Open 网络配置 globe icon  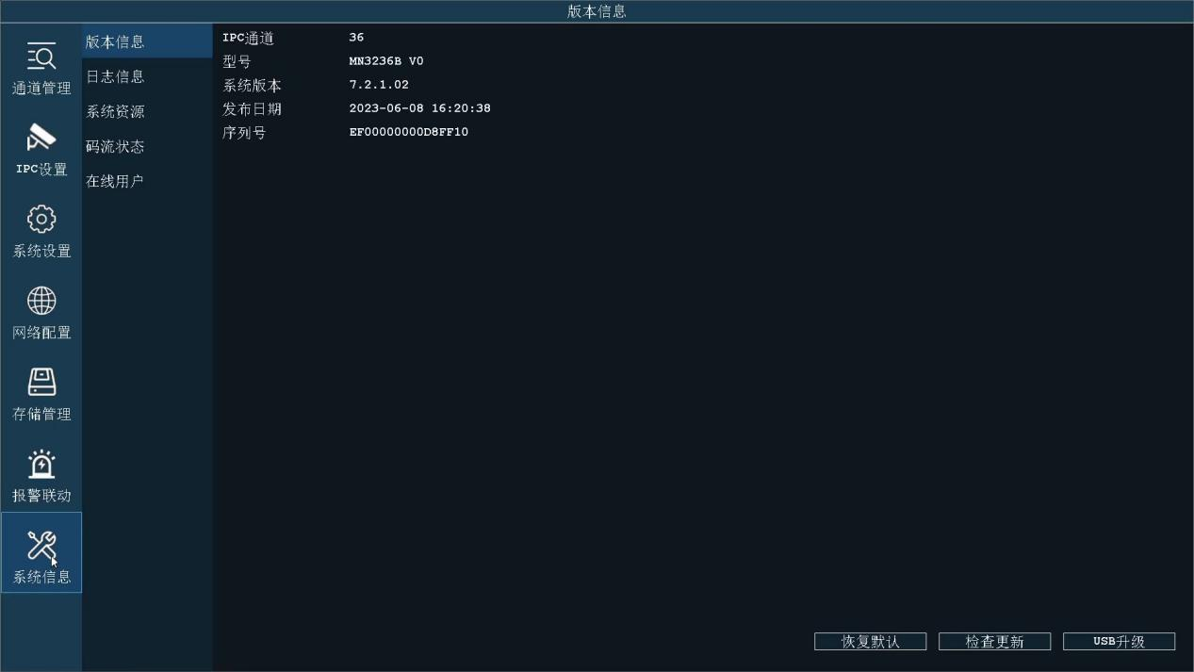tap(41, 302)
